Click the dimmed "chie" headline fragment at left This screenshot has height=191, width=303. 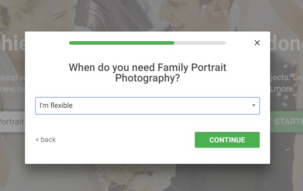[12, 43]
